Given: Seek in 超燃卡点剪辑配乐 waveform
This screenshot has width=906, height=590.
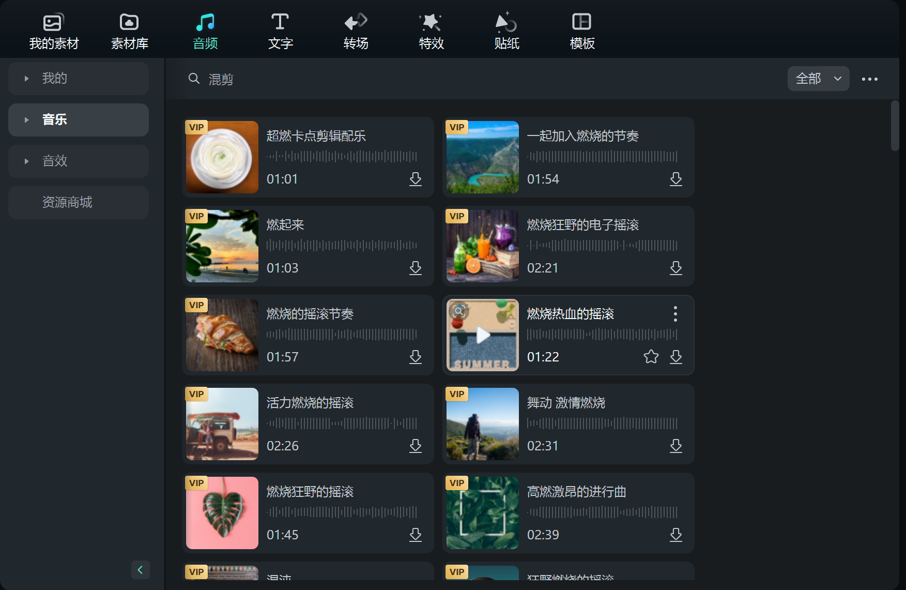Looking at the screenshot, I should (x=342, y=156).
